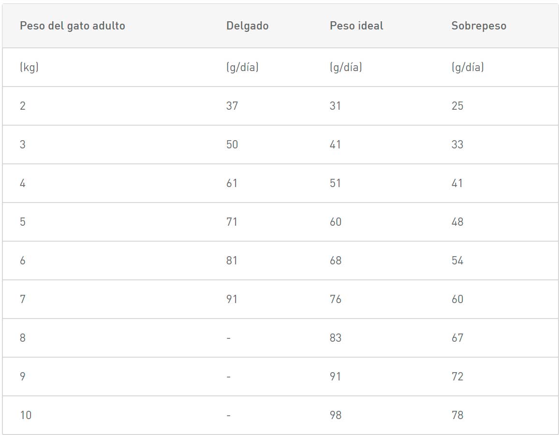Select the 10 kg weight cell
Screen dimensions: 559x435
point(26,415)
